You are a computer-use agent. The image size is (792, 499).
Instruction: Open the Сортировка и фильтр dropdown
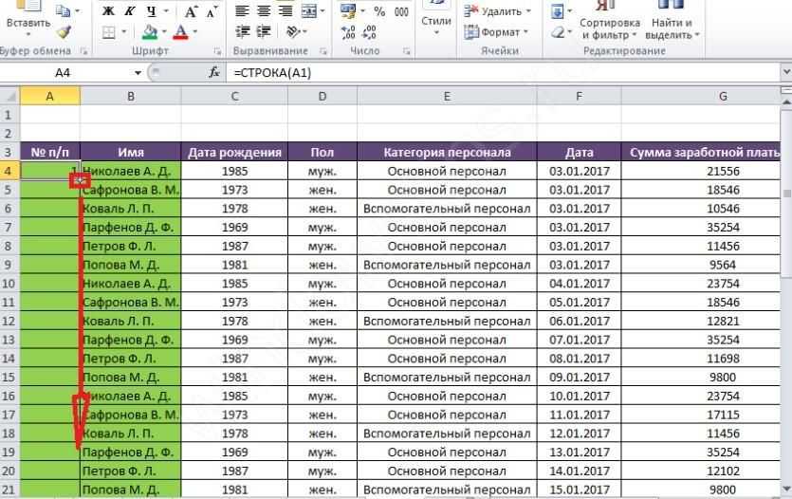609,28
